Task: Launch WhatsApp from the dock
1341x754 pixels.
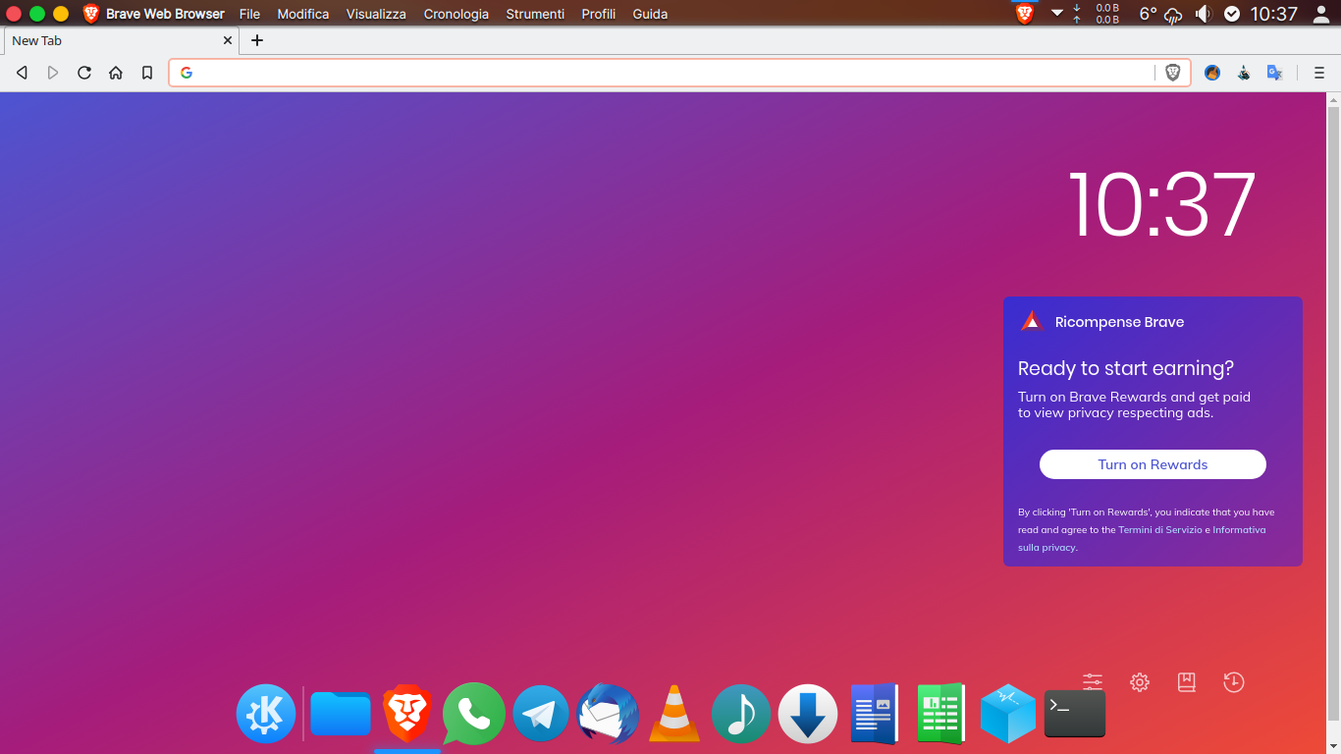Action: [x=474, y=714]
